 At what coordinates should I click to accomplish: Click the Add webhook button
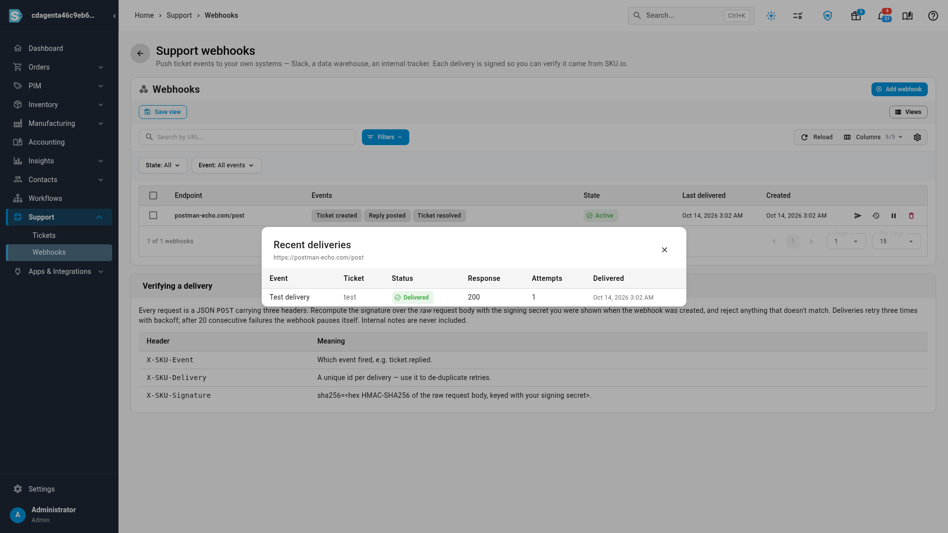click(x=899, y=89)
